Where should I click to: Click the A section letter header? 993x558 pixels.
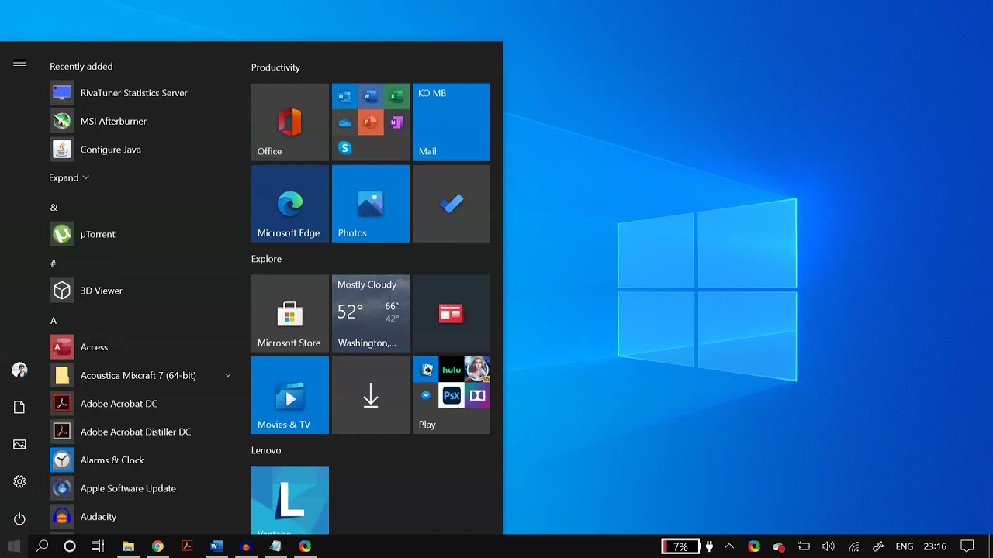point(54,321)
